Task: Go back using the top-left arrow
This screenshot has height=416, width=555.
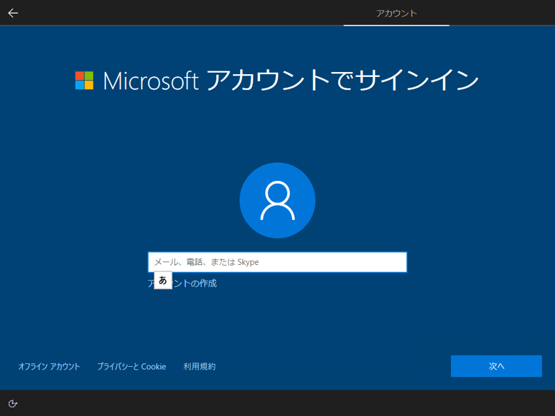Action: pyautogui.click(x=13, y=13)
